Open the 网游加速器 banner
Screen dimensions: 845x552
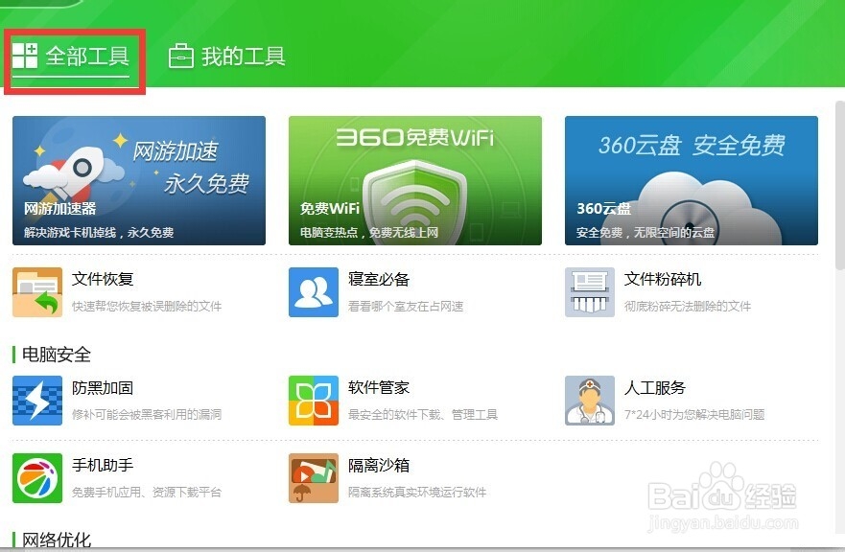[138, 179]
